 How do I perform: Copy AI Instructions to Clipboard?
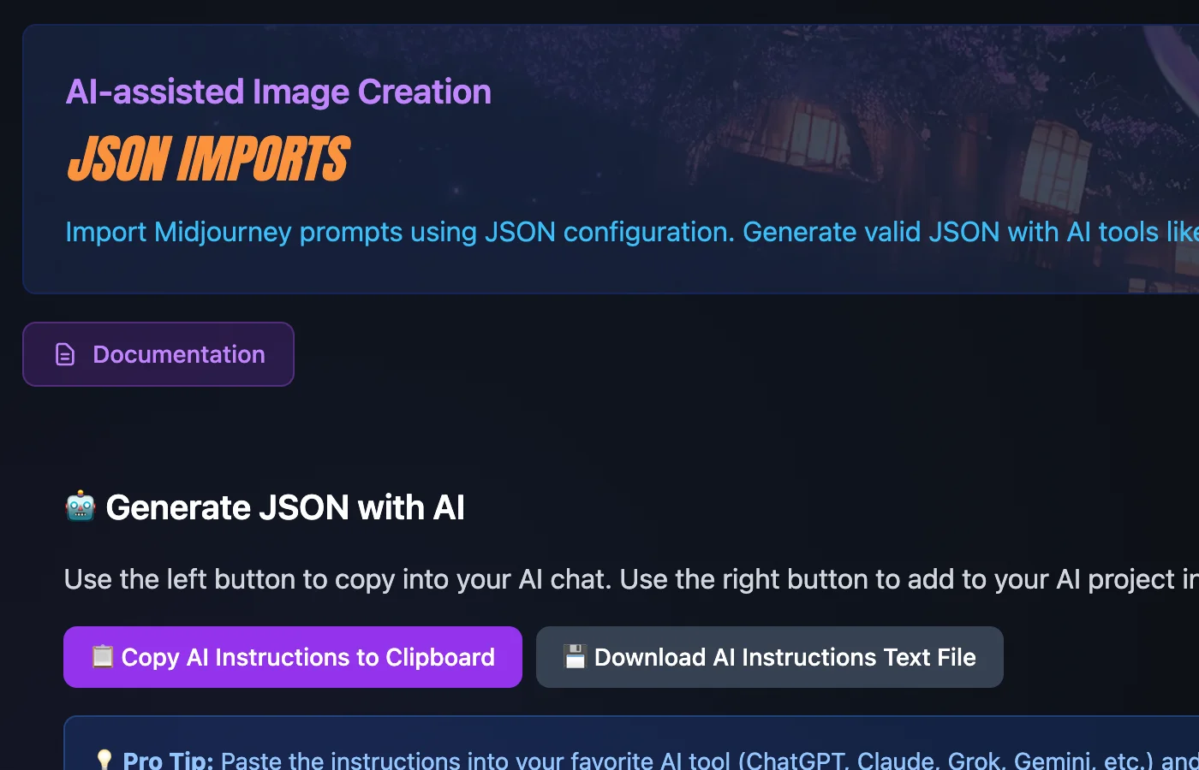point(293,657)
